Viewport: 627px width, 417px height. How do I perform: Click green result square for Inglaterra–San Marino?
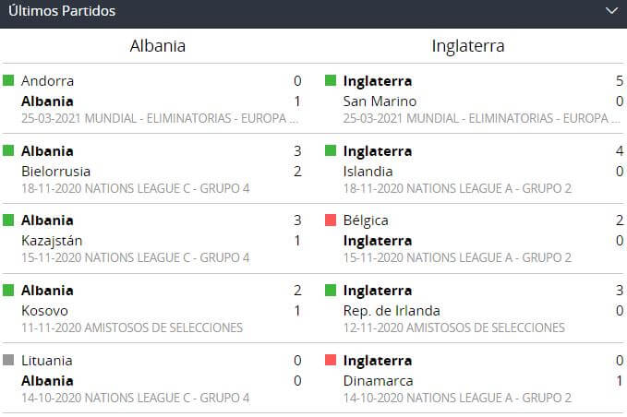click(331, 81)
